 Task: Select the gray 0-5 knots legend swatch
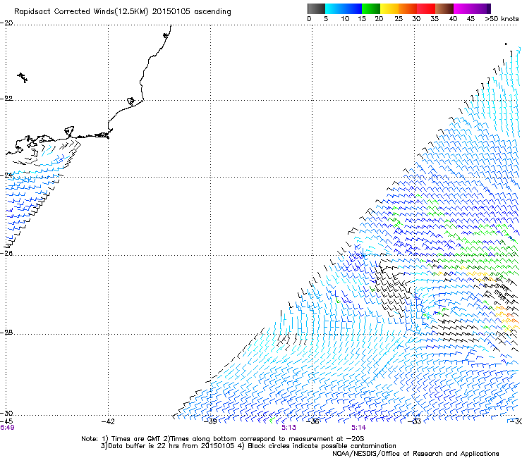[x=316, y=8]
